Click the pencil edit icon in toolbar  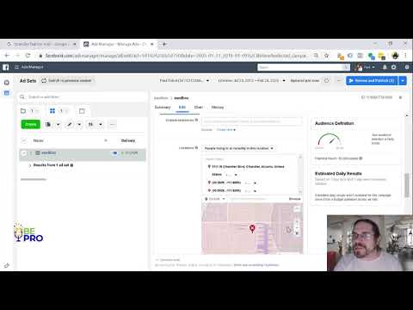(70, 124)
